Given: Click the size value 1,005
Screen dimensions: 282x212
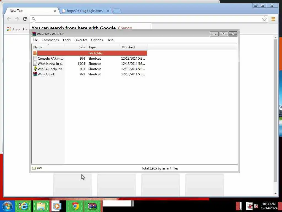Looking at the screenshot, I should 81,64.
